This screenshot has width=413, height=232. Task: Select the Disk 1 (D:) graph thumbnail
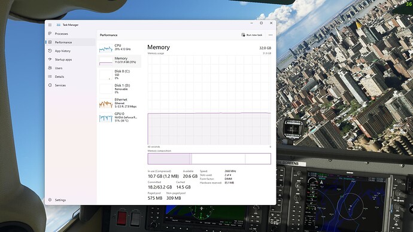pyautogui.click(x=106, y=89)
